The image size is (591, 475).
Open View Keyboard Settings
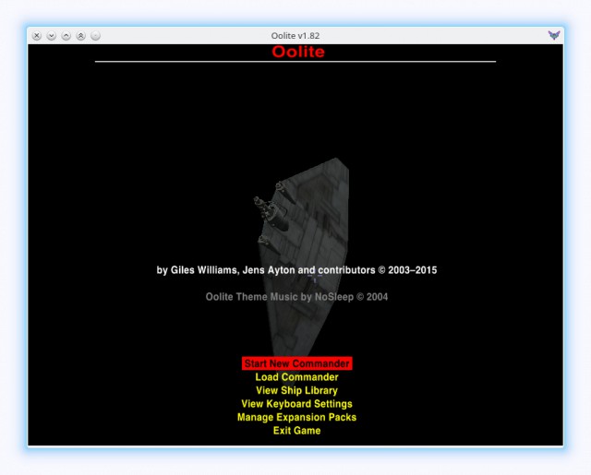pos(297,404)
